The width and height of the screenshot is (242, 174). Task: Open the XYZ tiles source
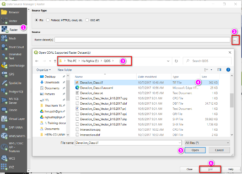point(14,167)
